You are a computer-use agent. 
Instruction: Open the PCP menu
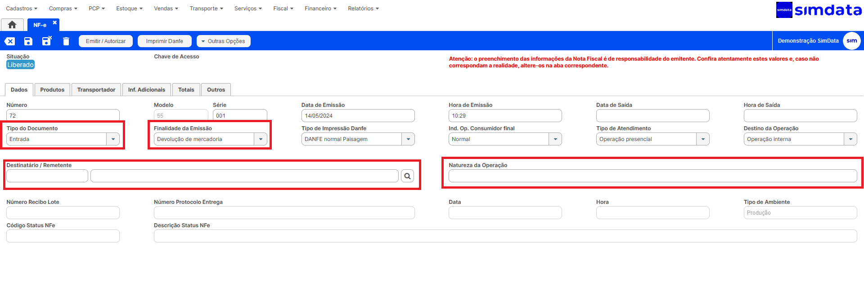[x=97, y=9]
